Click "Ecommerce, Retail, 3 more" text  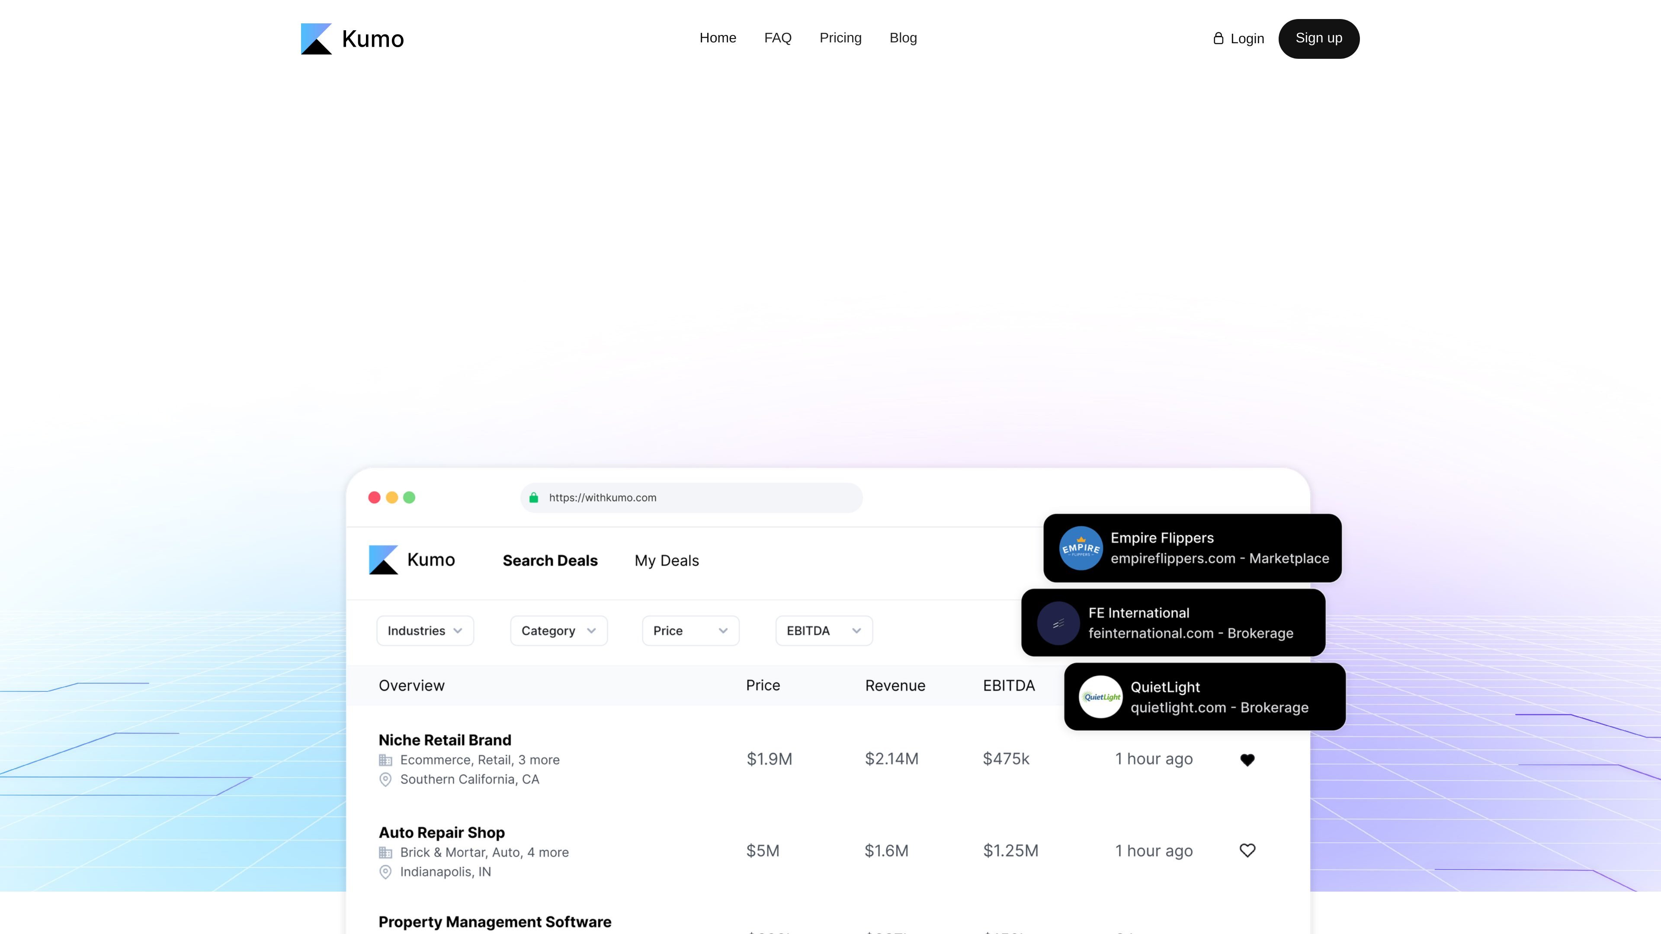pos(480,760)
